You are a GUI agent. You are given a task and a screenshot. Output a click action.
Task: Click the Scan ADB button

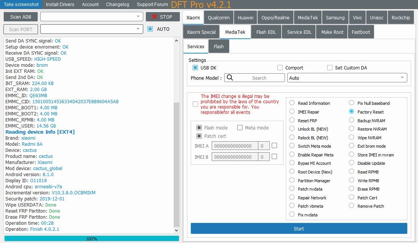click(21, 17)
